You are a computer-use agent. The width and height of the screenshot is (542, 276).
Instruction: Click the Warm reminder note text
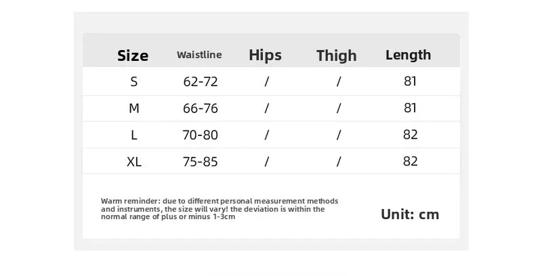(x=219, y=209)
